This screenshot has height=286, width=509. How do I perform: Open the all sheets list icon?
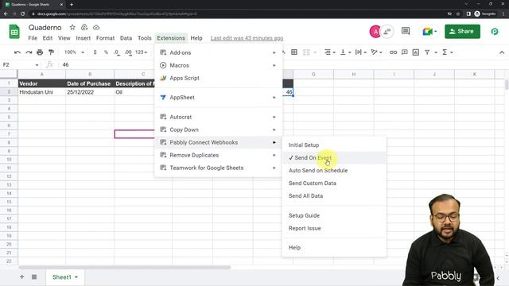34,277
